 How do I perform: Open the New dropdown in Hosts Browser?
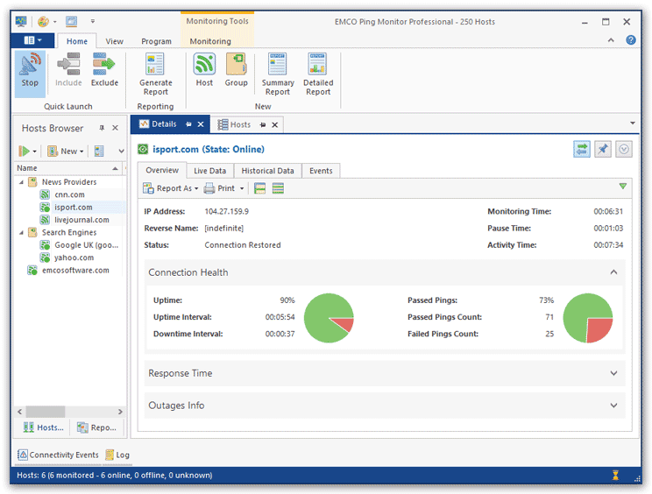point(66,151)
